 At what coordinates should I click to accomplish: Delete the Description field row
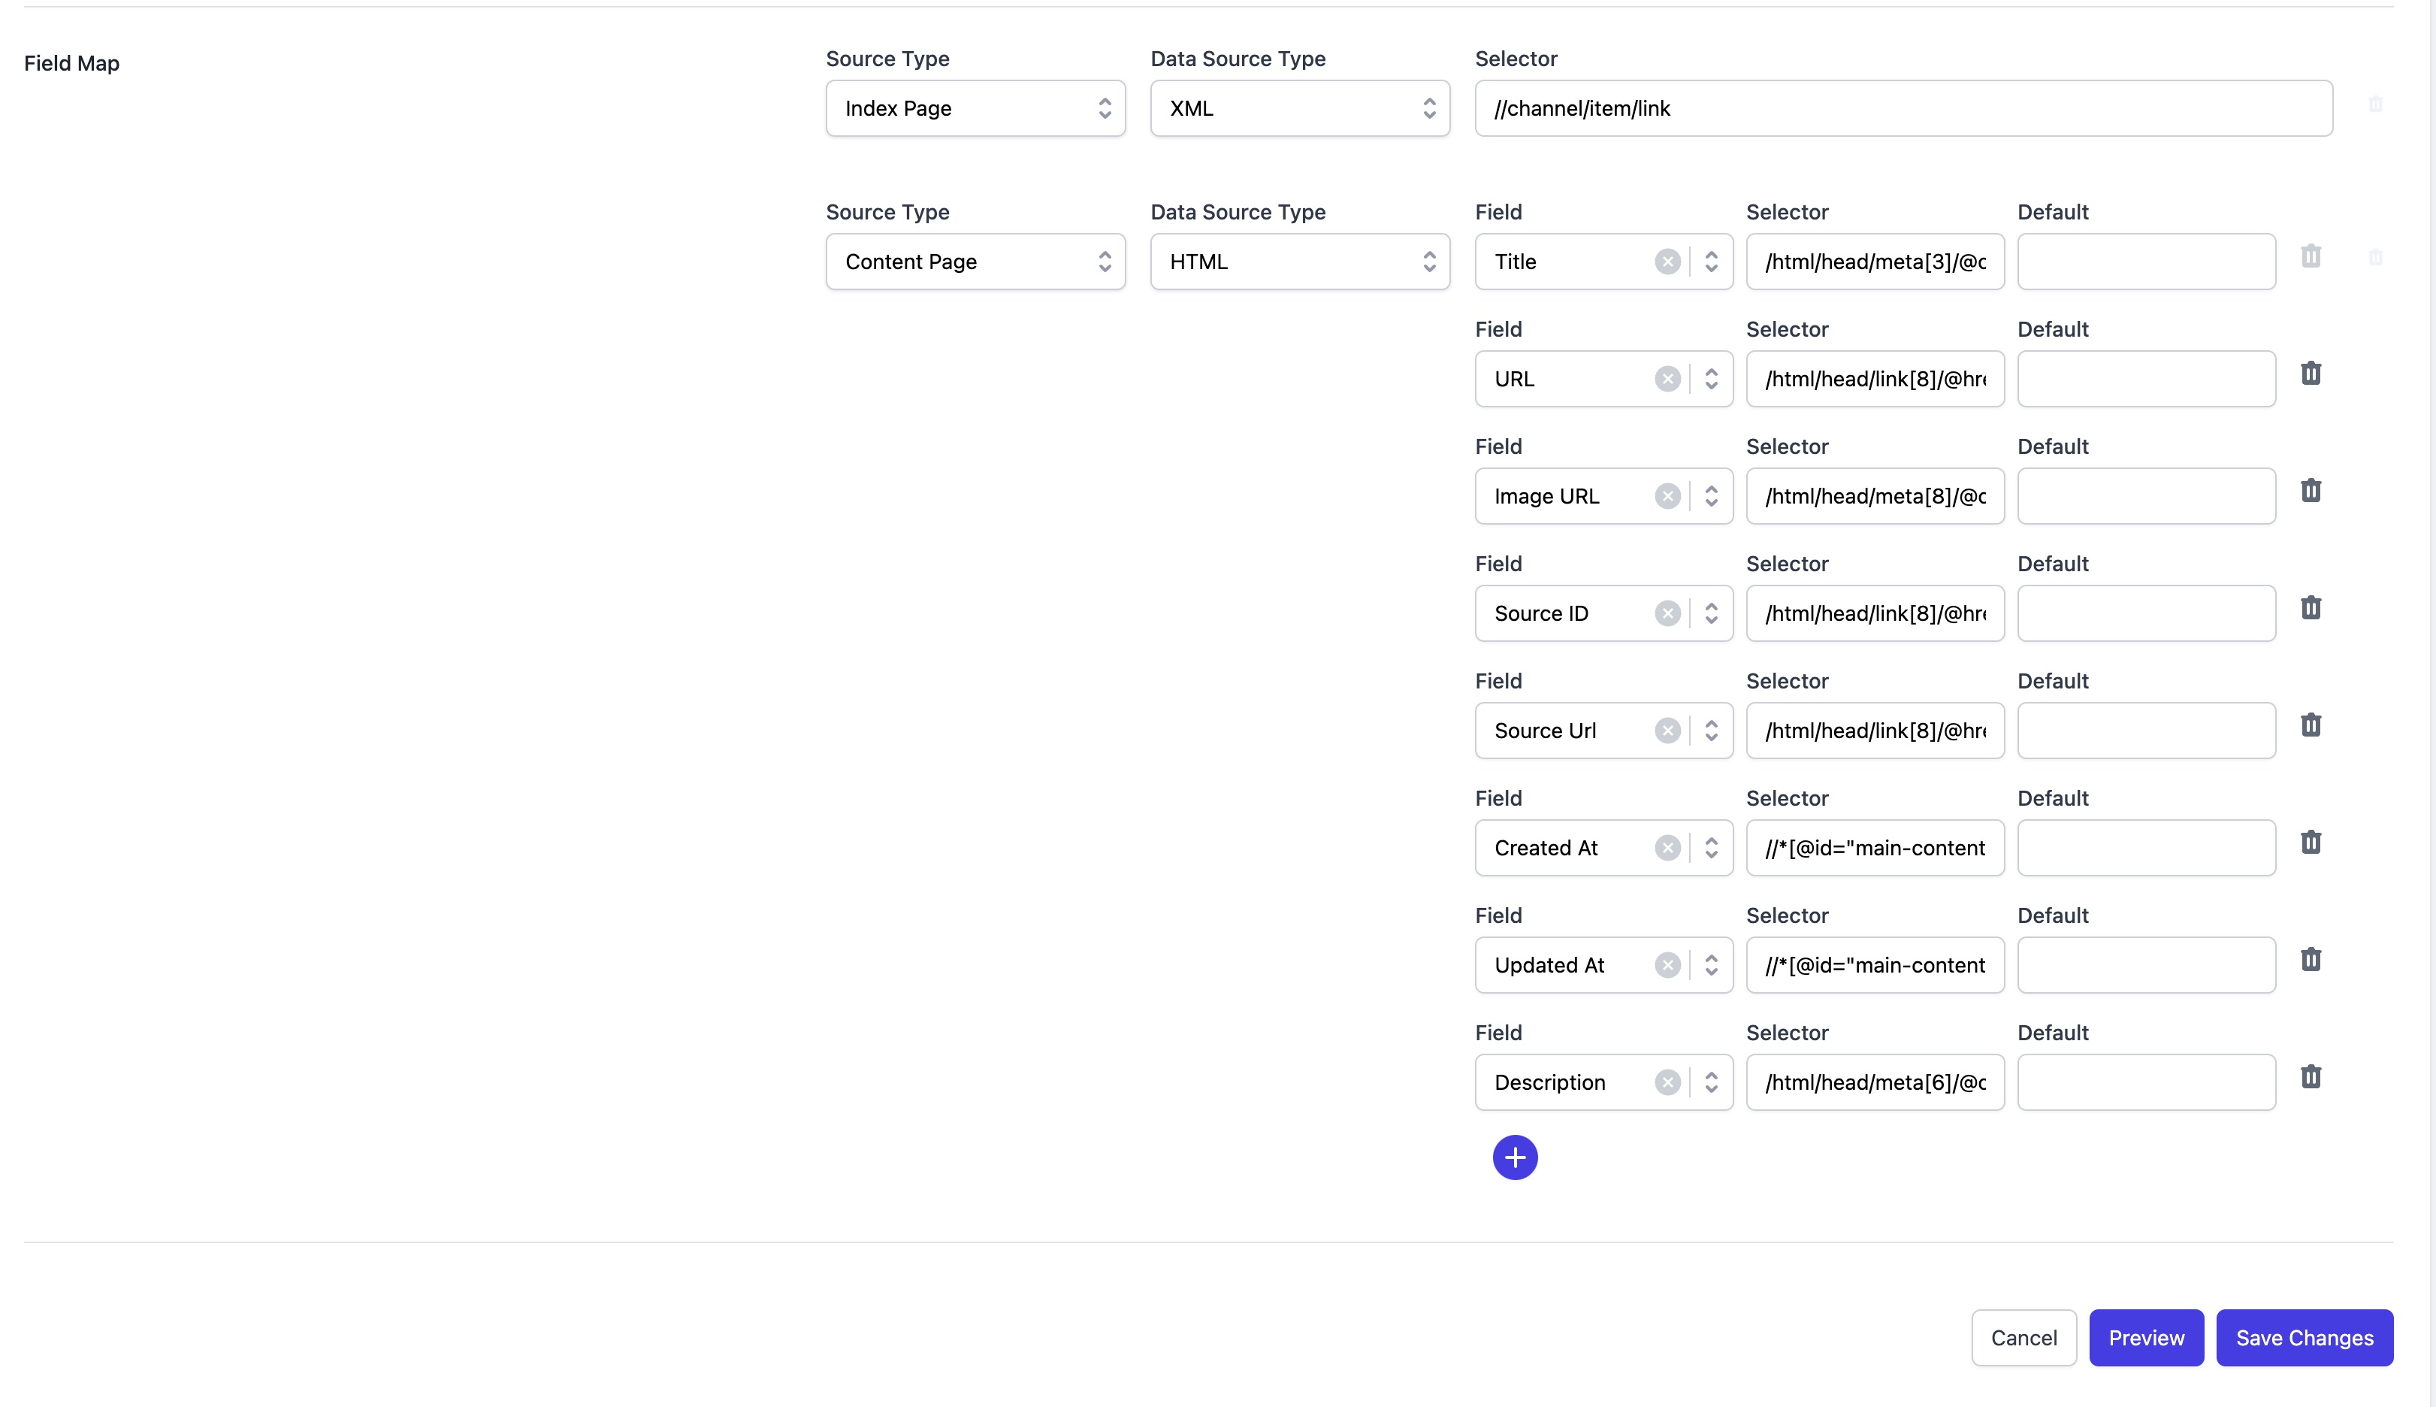point(2310,1078)
